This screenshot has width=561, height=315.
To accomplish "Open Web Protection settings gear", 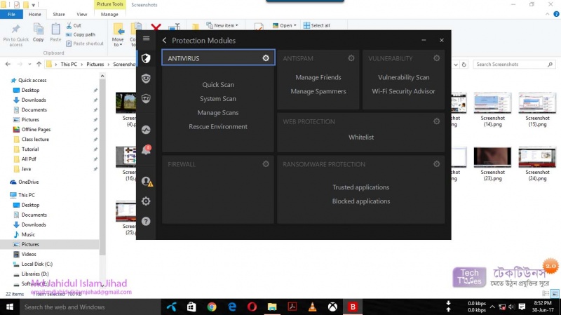I will click(x=437, y=121).
